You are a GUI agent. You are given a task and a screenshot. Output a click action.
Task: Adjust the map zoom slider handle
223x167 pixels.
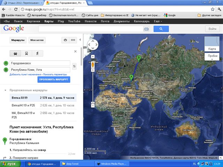coord(93,103)
